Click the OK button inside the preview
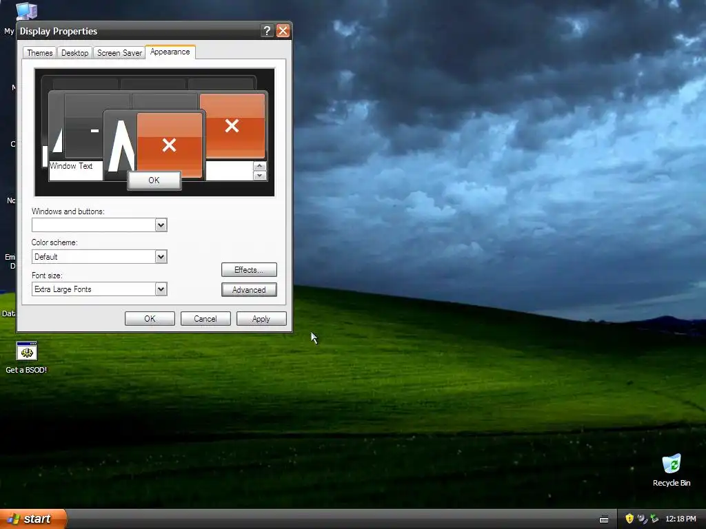Image resolution: width=706 pixels, height=529 pixels. (x=154, y=180)
